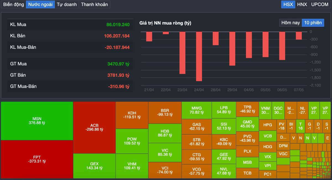Image resolution: width=332 pixels, height=180 pixels.
Task: Select the LPB 54.89 tỷ tile
Action: pyautogui.click(x=224, y=110)
